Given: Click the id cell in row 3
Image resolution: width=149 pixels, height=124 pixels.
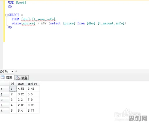Looking at the screenshot, I should click(13, 100).
